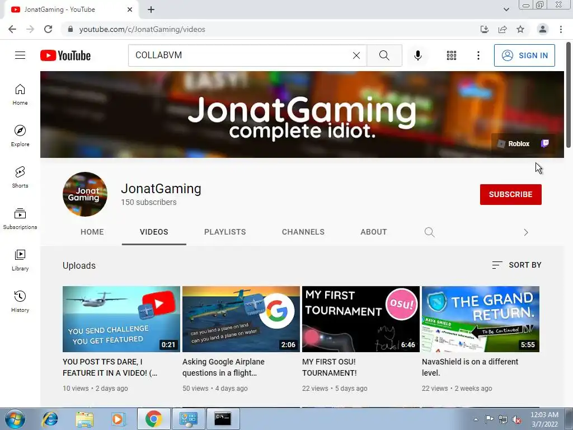Image resolution: width=573 pixels, height=430 pixels.
Task: Bookmark this page with the star
Action: [520, 29]
